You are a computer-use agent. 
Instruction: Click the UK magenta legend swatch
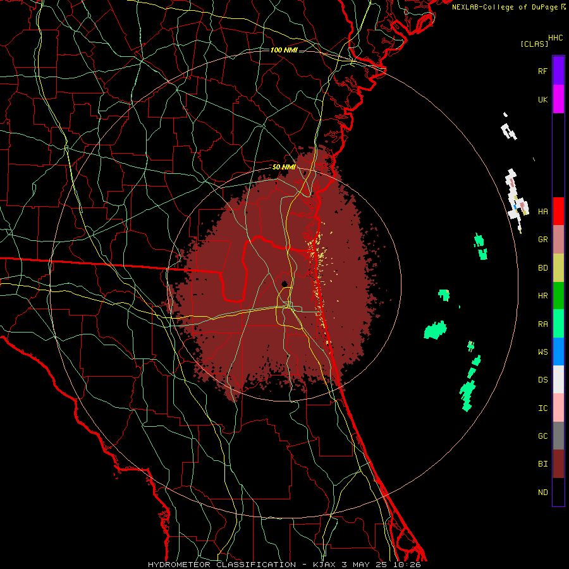[x=558, y=99]
